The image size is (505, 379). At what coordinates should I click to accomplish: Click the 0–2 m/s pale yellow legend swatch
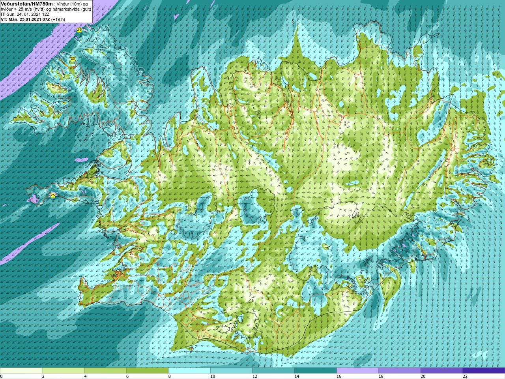tap(21, 371)
